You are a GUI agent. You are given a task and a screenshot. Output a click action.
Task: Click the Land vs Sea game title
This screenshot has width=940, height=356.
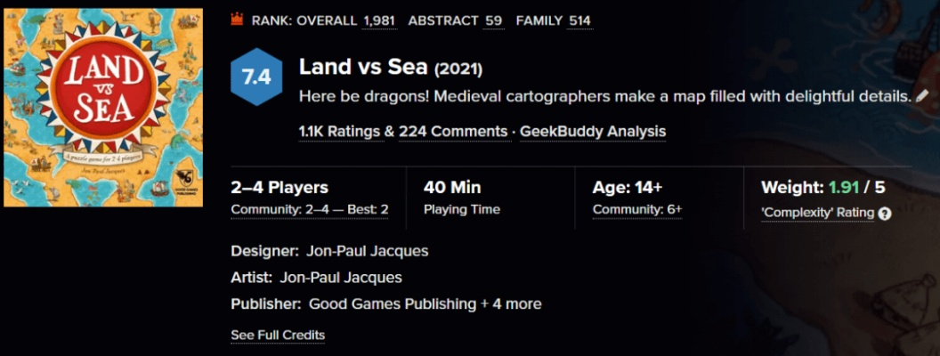point(365,68)
